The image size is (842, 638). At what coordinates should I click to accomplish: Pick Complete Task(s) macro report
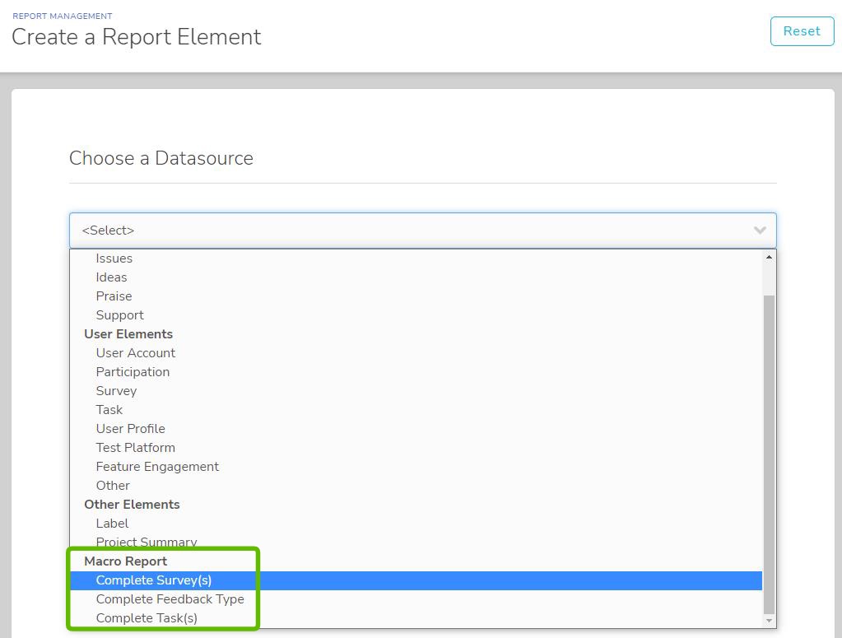147,618
